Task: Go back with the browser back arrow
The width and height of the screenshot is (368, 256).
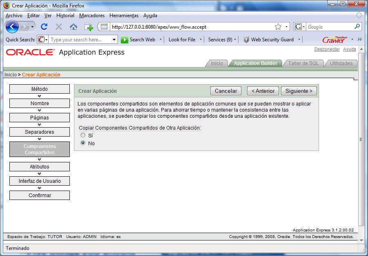Action: coord(12,27)
